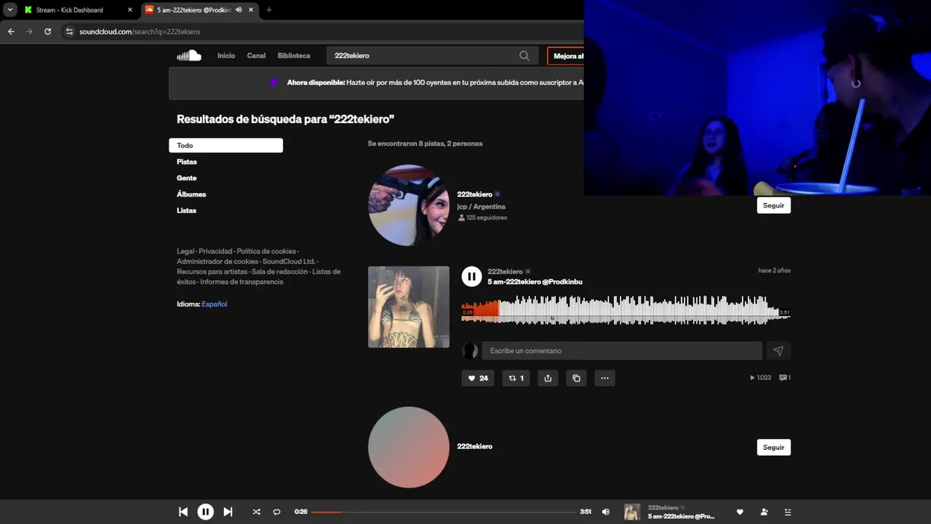The height and width of the screenshot is (524, 931).
Task: Open 222tekiero profile avatar with 125 seguidores
Action: tap(409, 205)
